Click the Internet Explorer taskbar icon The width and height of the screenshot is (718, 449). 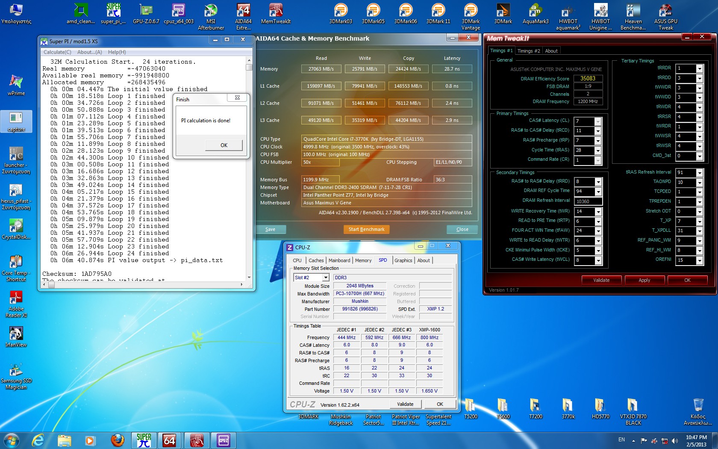pyautogui.click(x=38, y=440)
